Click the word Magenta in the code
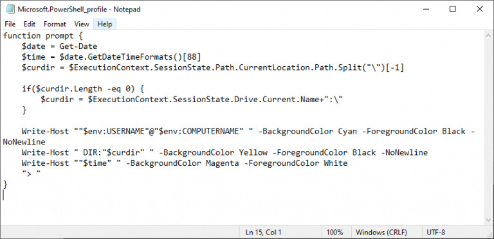This screenshot has height=239, width=494. [222, 163]
